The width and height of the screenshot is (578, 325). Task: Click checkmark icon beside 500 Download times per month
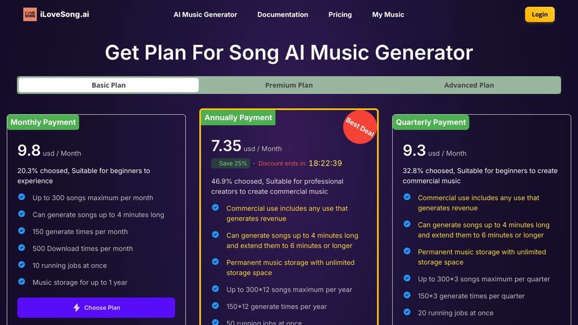22,248
